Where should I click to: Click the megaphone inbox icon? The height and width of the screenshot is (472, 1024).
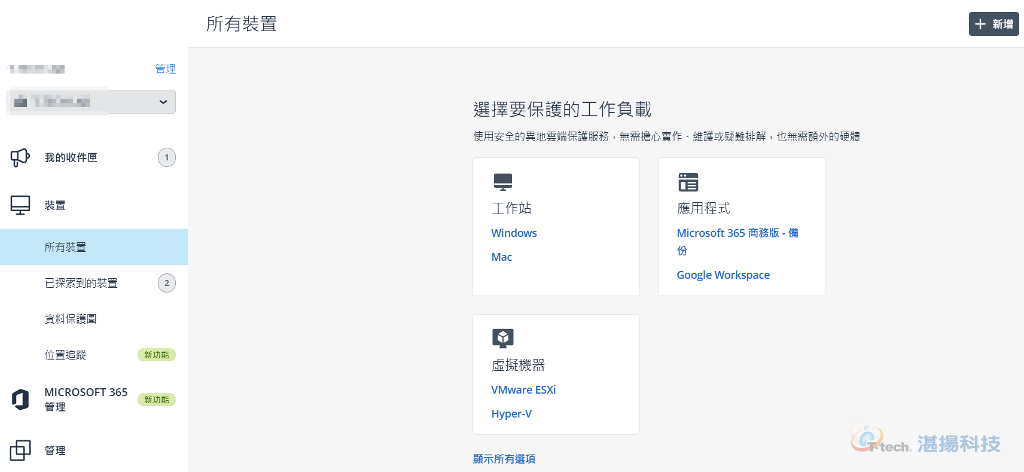pyautogui.click(x=20, y=157)
